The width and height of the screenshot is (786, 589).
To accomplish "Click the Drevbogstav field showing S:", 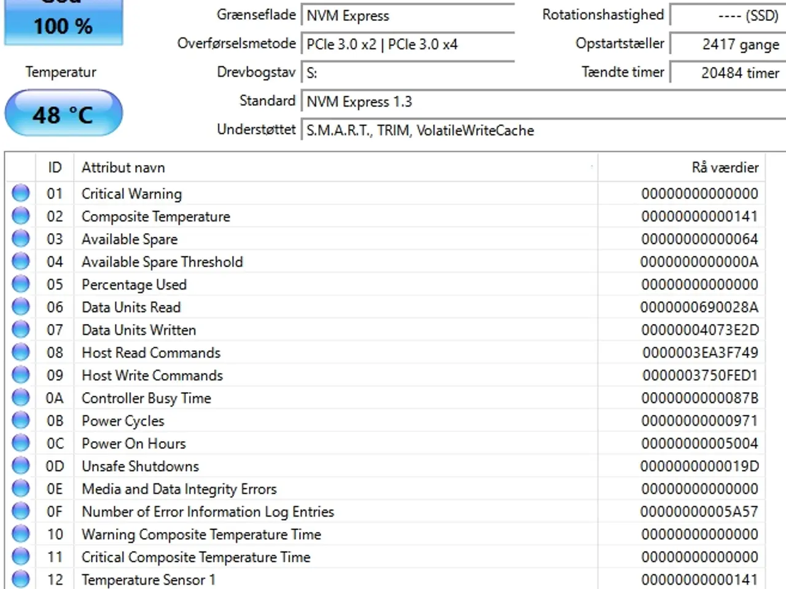I will 408,73.
